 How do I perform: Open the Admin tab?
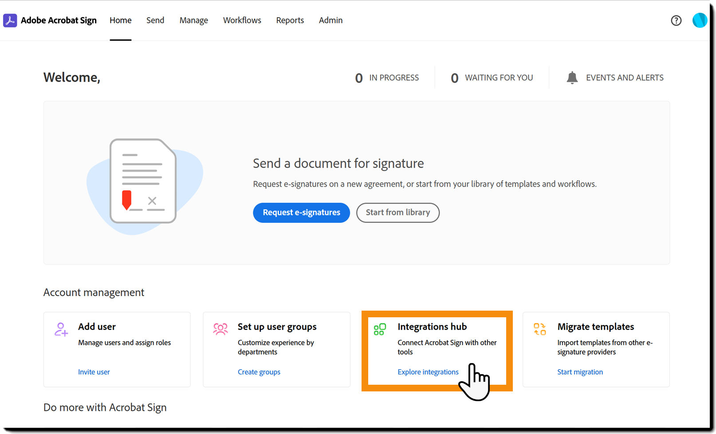point(330,20)
